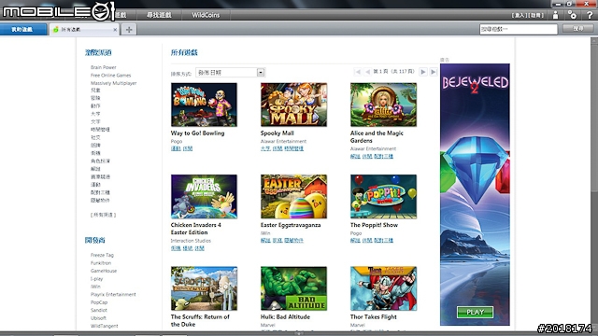The image size is (598, 336).
Task: Click the login link in the top bar
Action: (x=520, y=15)
